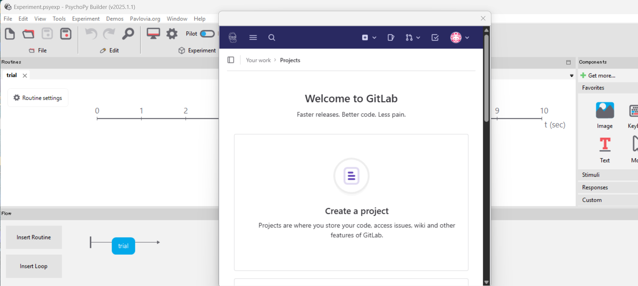Click the Save As disk icon
This screenshot has height=286, width=638.
click(x=66, y=34)
